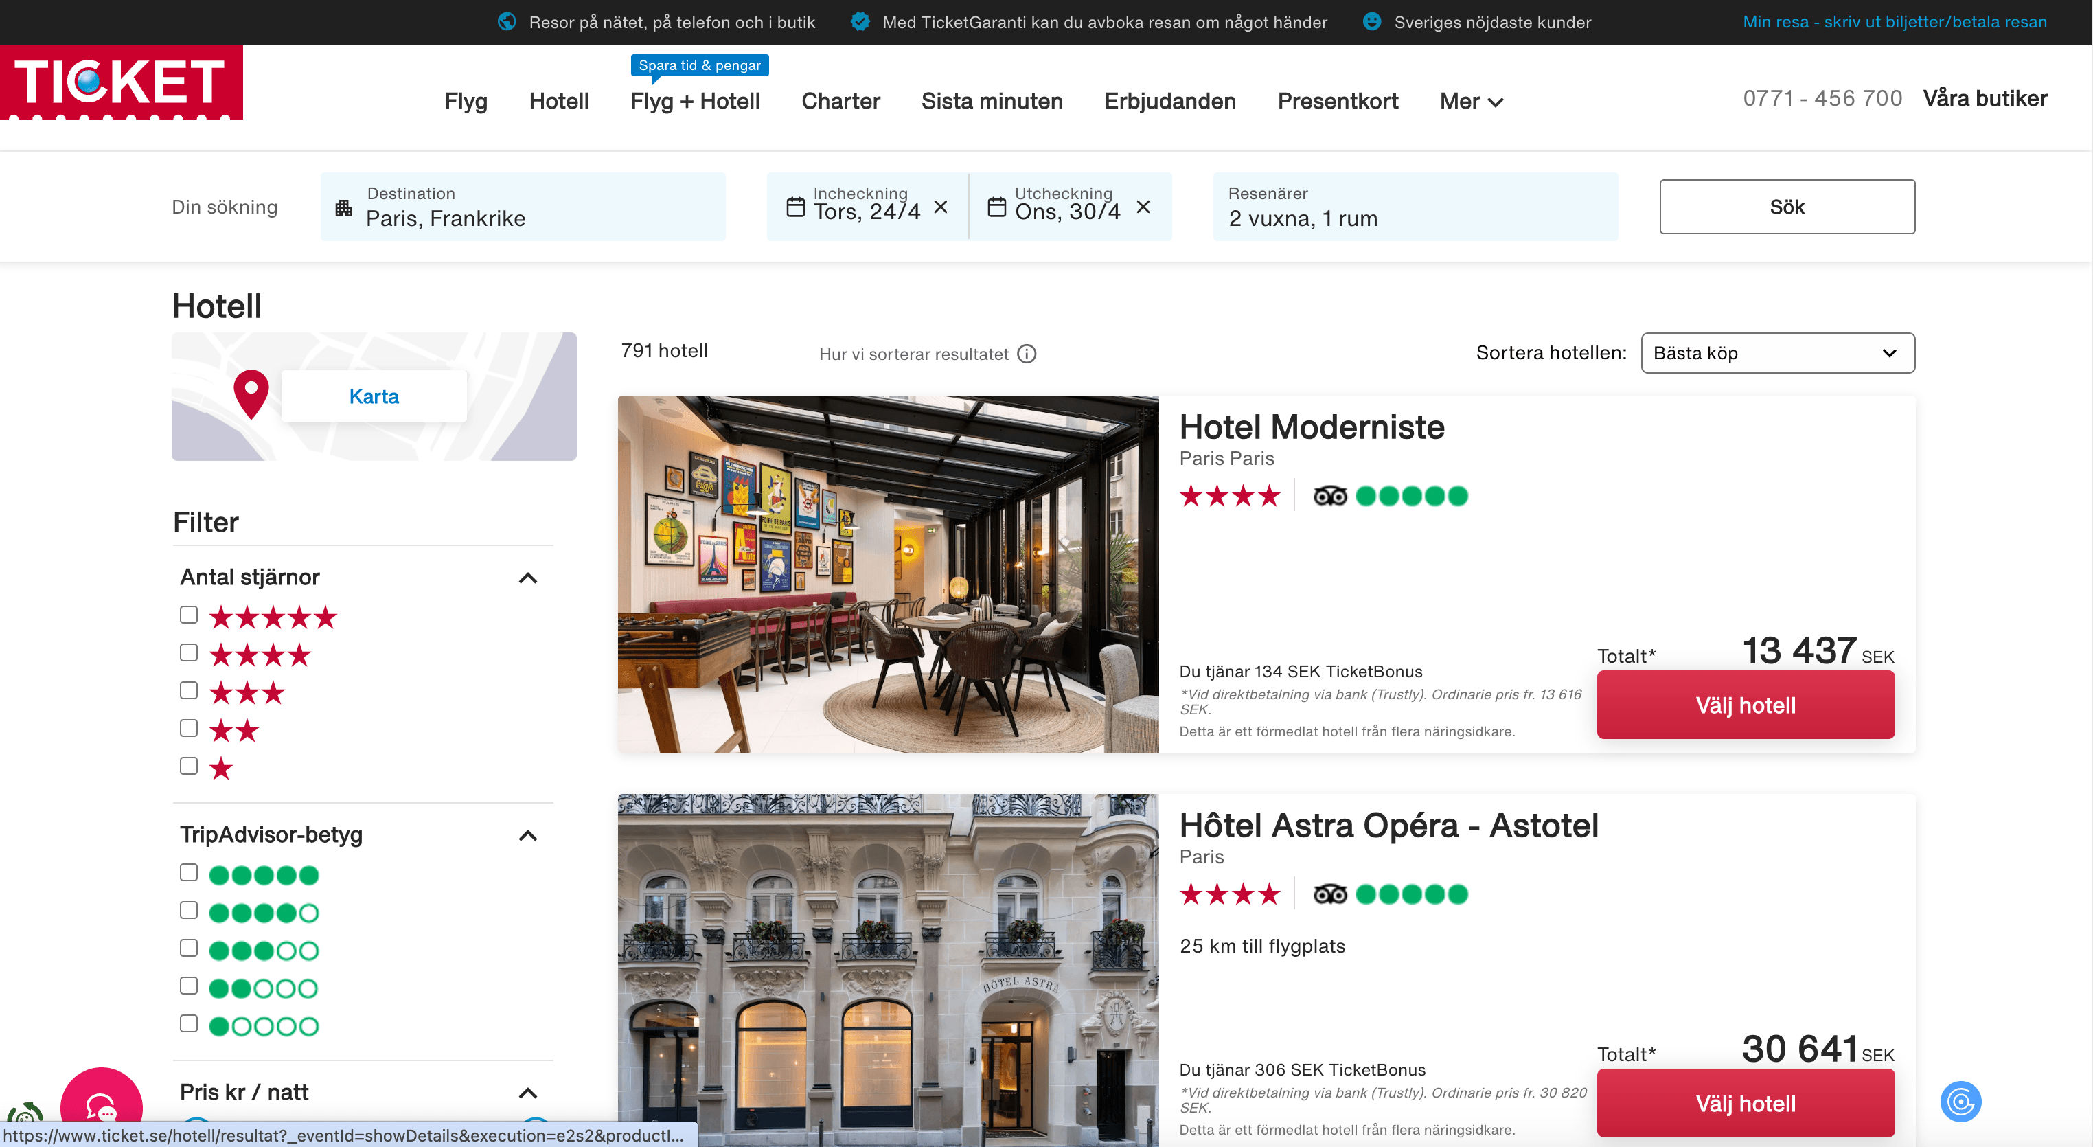Viewport: 2093px width, 1147px height.
Task: Click the blue spiral icon bottom right
Action: [x=1960, y=1102]
